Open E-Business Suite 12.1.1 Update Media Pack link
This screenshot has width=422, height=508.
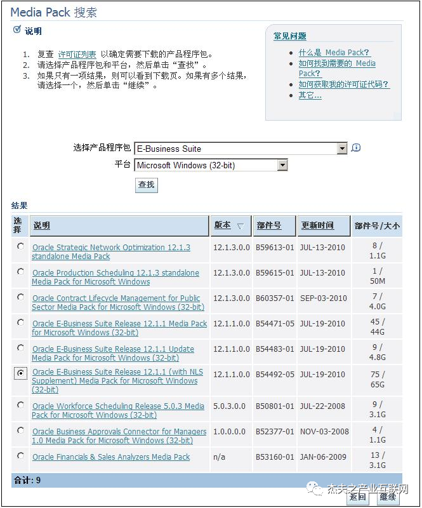coord(113,353)
